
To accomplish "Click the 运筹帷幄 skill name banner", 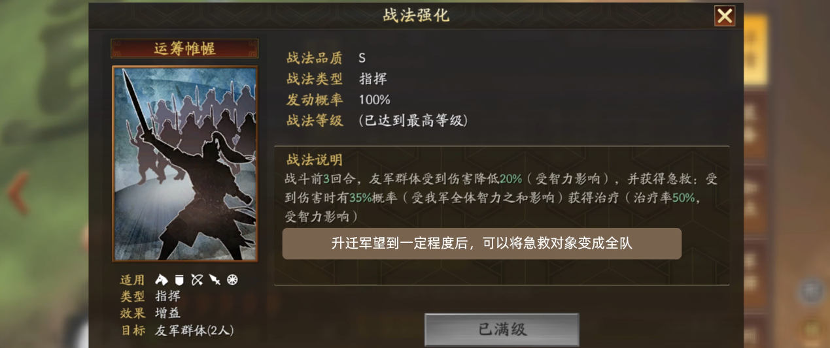I will point(184,49).
